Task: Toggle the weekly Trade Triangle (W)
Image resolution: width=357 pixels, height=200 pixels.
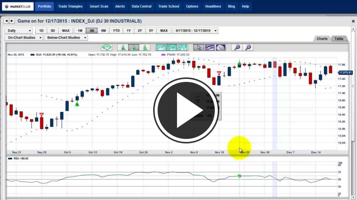Action: click(133, 48)
